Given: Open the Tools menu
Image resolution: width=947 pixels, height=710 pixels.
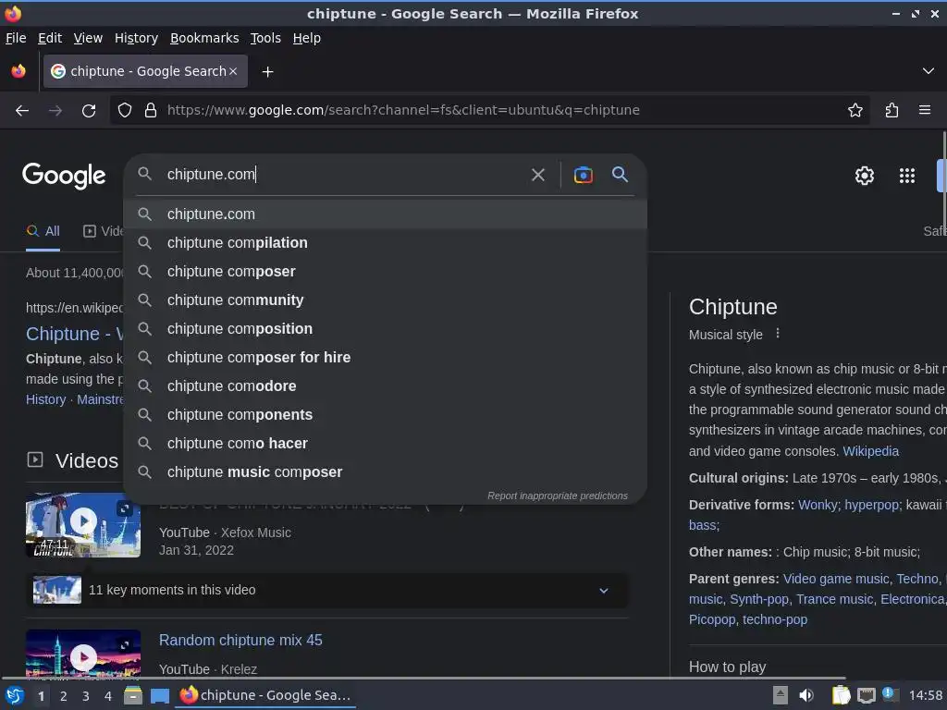Looking at the screenshot, I should pyautogui.click(x=265, y=38).
